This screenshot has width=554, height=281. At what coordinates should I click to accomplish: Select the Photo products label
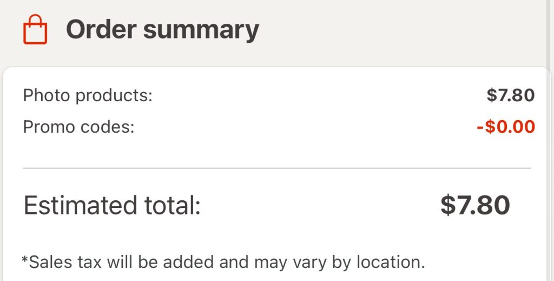(88, 96)
